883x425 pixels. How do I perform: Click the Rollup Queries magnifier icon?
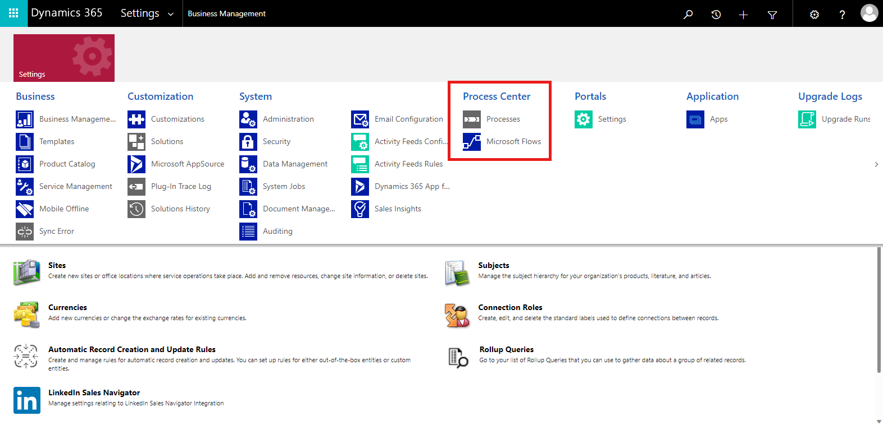[x=458, y=358]
